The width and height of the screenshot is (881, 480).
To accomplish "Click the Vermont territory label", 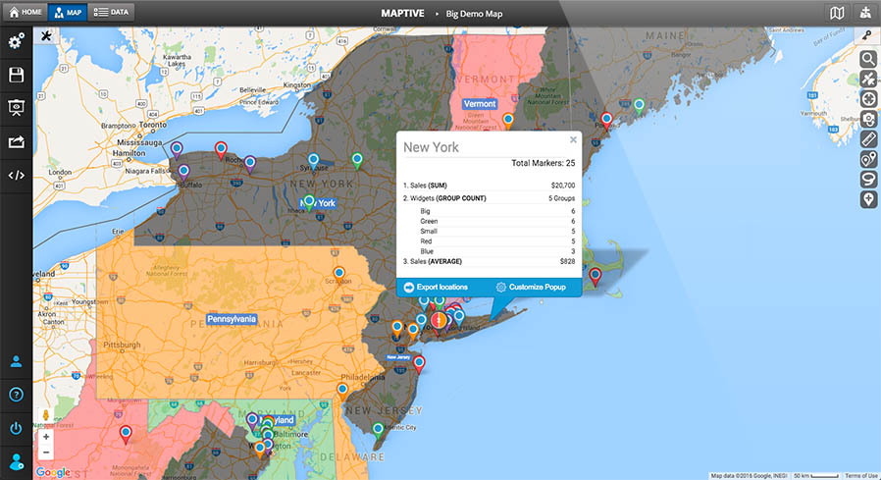I will click(480, 104).
